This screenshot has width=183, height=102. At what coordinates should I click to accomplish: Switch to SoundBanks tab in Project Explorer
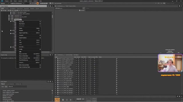click(13, 8)
